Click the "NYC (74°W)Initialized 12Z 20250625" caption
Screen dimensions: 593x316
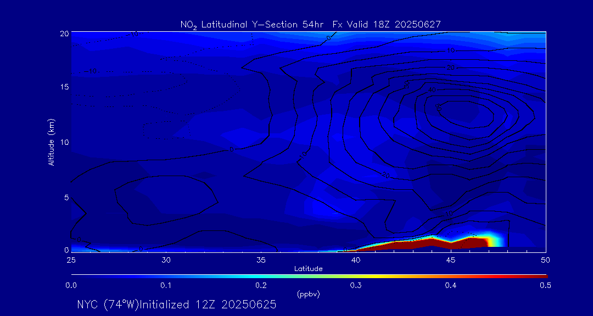[x=177, y=304]
